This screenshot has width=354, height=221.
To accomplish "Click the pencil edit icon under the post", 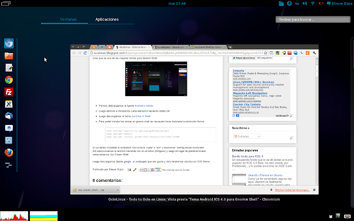I will click(135, 170).
